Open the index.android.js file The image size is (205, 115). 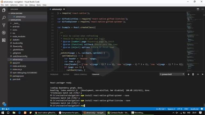(19, 66)
